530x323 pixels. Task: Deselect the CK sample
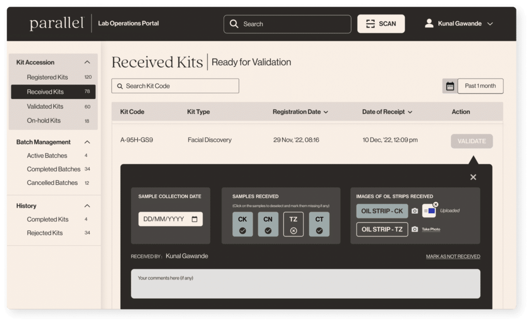(242, 224)
